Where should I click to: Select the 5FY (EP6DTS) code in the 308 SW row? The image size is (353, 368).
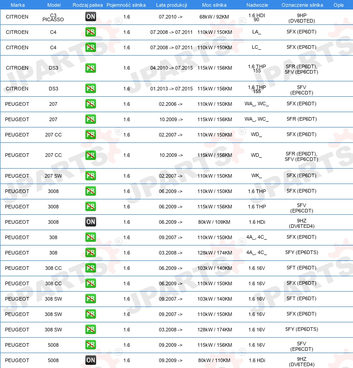(x=302, y=329)
